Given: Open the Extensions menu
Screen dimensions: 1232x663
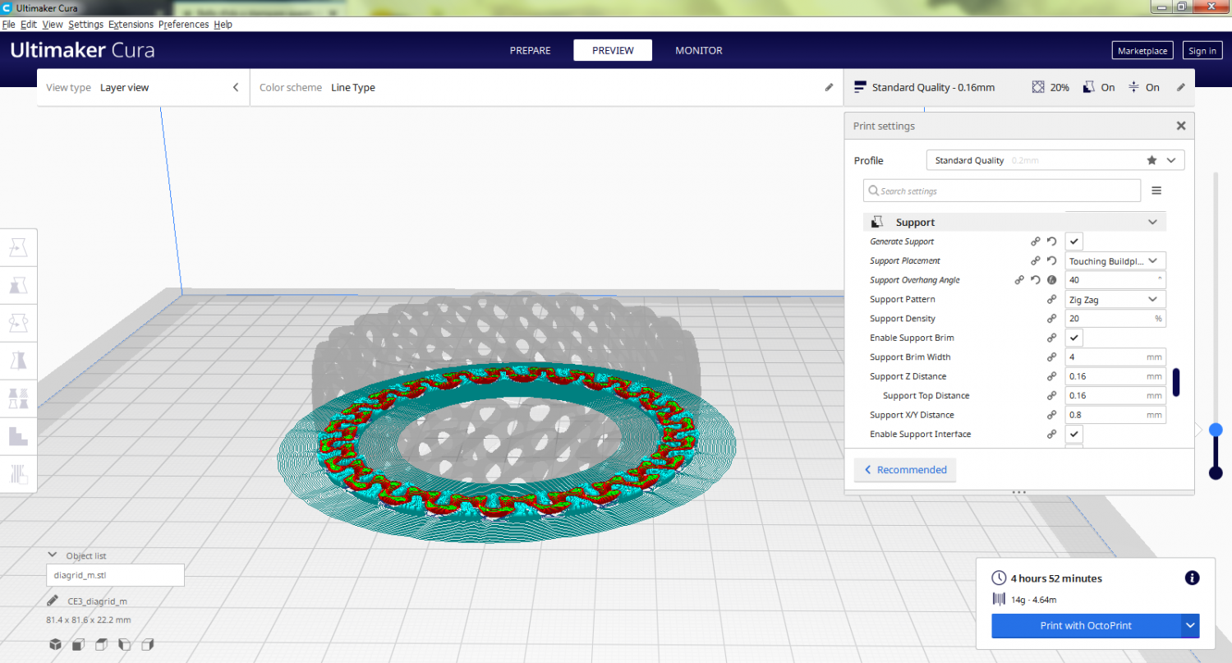Looking at the screenshot, I should coord(131,25).
